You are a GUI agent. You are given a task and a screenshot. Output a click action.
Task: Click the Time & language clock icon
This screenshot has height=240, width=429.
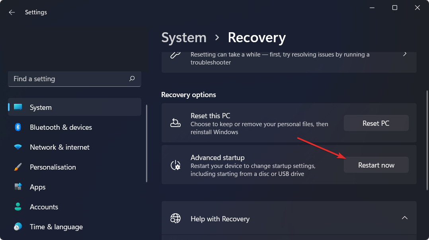coord(18,226)
